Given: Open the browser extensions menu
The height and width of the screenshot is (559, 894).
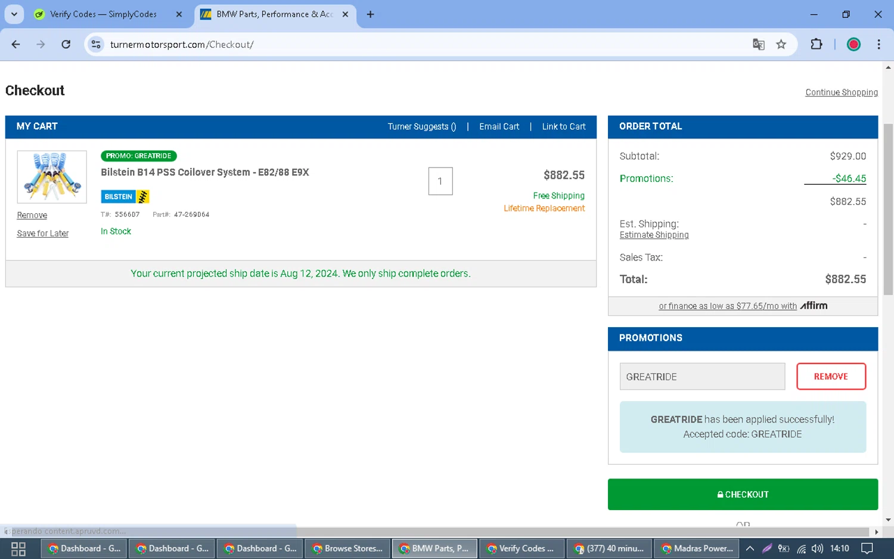Looking at the screenshot, I should [817, 44].
